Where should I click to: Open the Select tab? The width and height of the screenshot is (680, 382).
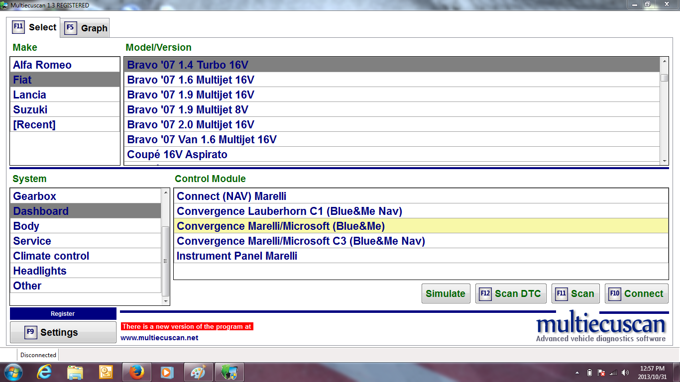click(x=34, y=27)
